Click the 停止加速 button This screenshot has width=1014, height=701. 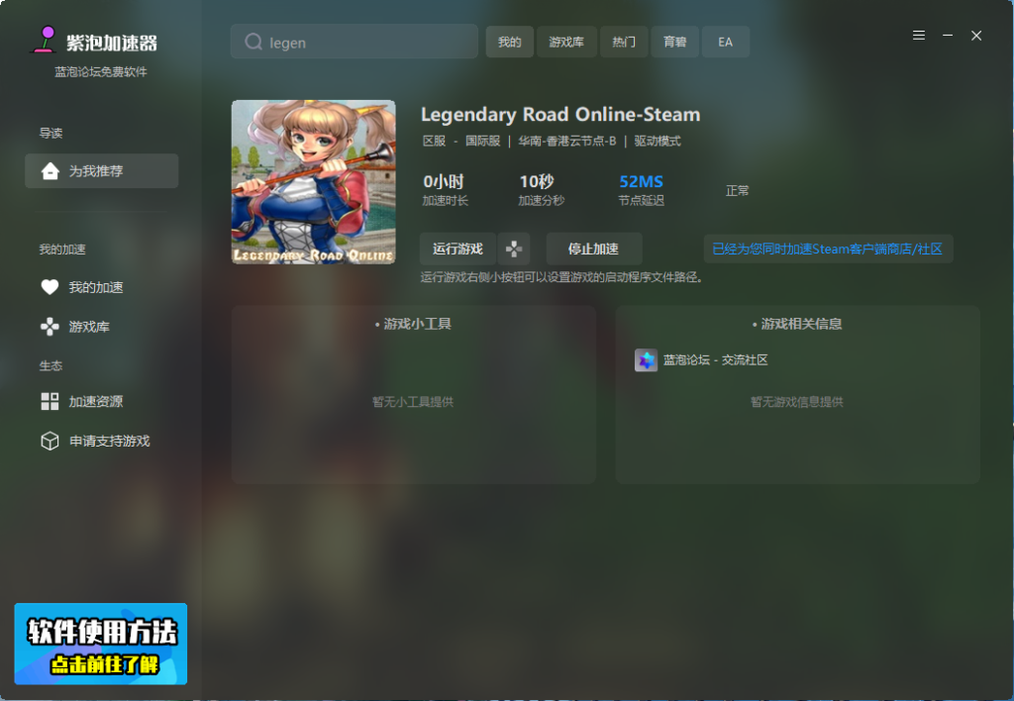(594, 249)
